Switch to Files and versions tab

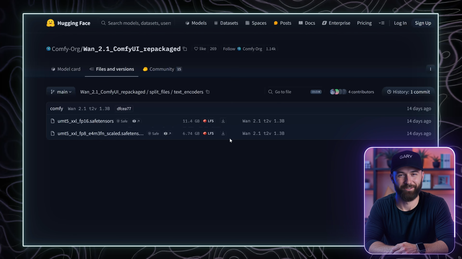[112, 69]
